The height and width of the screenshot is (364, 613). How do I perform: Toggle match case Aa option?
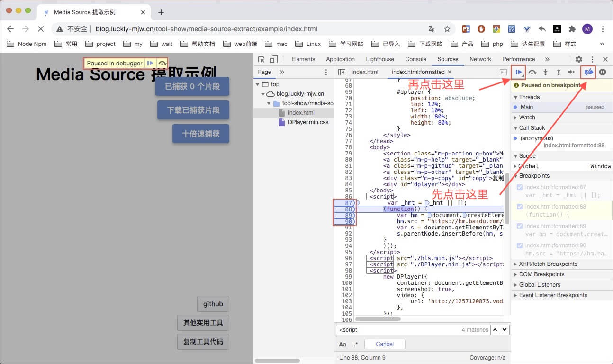(343, 345)
